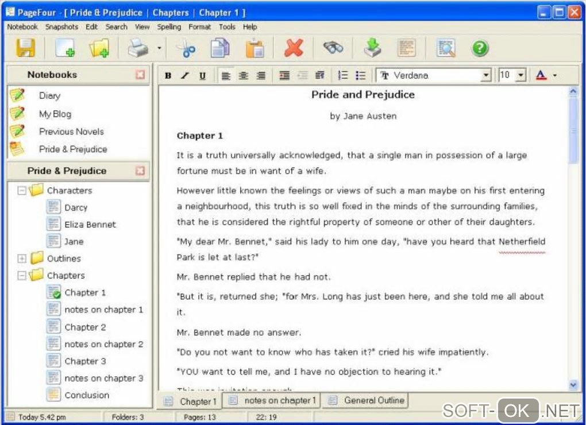The image size is (586, 425).
Task: Click the green download arrow icon
Action: 372,48
